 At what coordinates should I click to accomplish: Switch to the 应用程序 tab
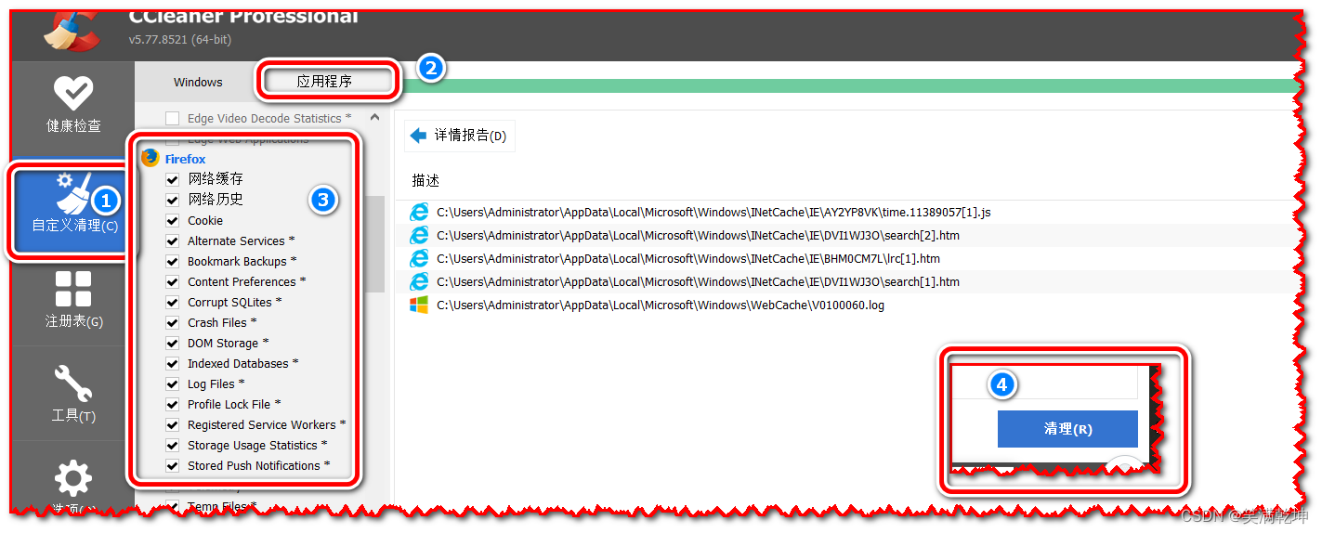tap(324, 82)
